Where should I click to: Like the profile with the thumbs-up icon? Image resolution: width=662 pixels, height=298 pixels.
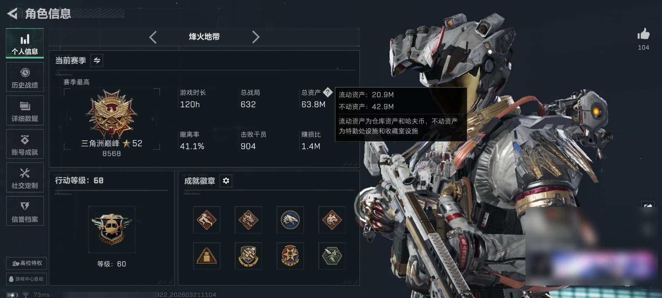pyautogui.click(x=643, y=34)
